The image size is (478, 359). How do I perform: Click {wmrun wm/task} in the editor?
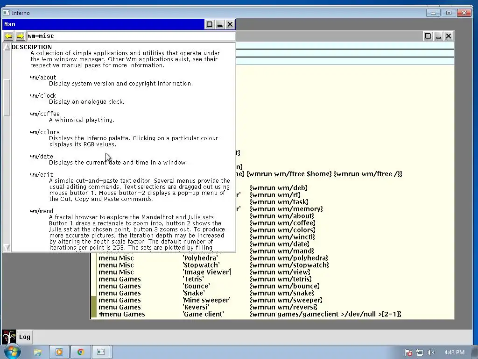279,202
